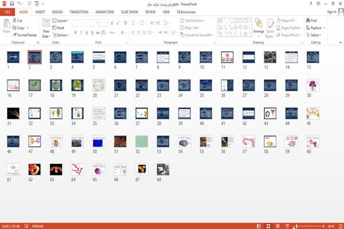Switch to the REVIEW tab
The height and width of the screenshot is (229, 344).
pyautogui.click(x=150, y=12)
